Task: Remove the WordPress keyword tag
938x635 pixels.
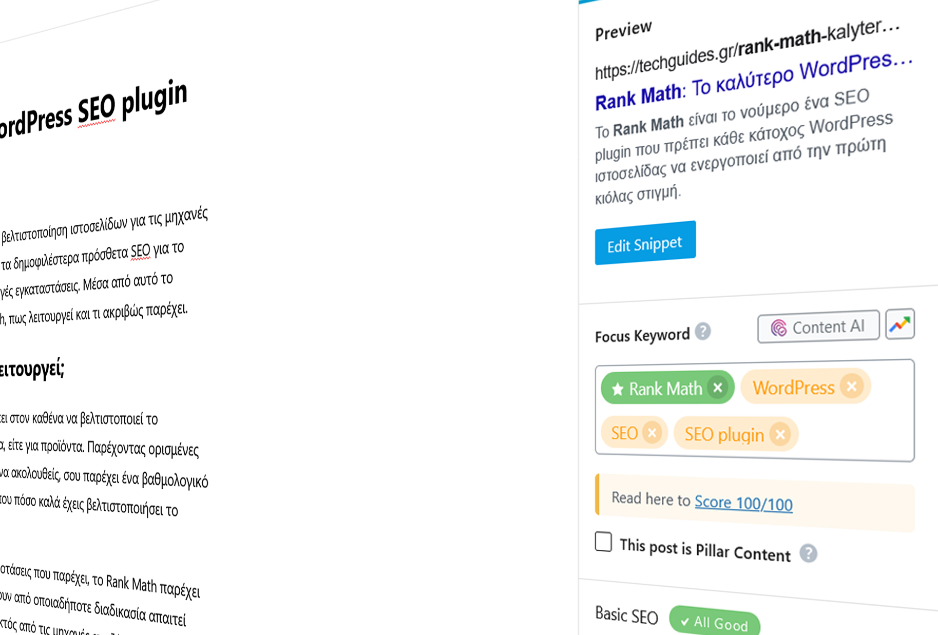Action: 851,387
